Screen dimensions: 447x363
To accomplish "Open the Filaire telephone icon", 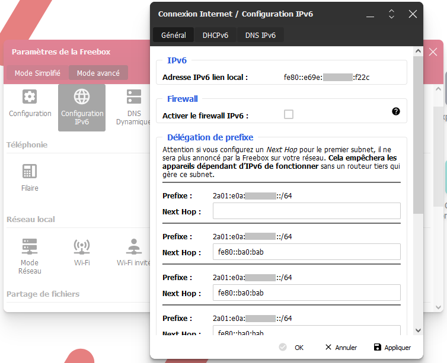I will pyautogui.click(x=30, y=171).
